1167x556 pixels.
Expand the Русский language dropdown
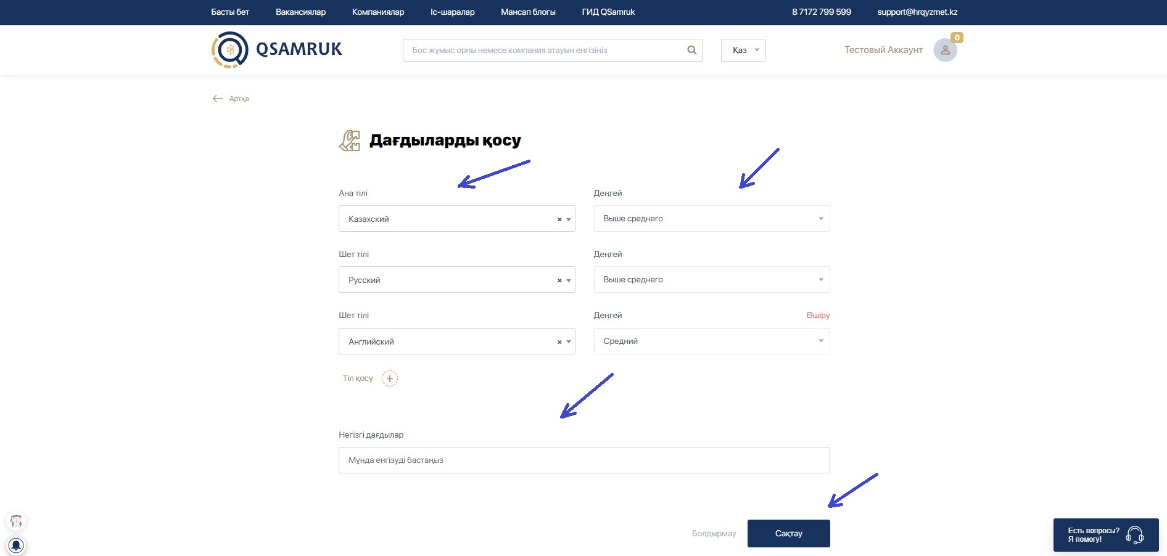[569, 280]
